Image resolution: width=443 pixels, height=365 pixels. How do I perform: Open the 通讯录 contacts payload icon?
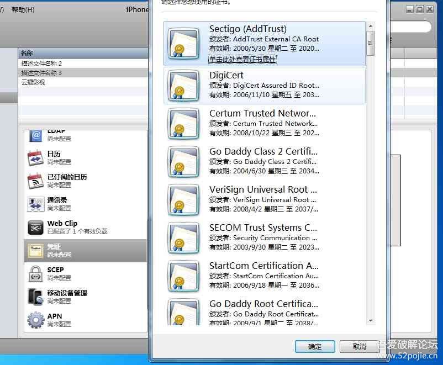point(35,204)
